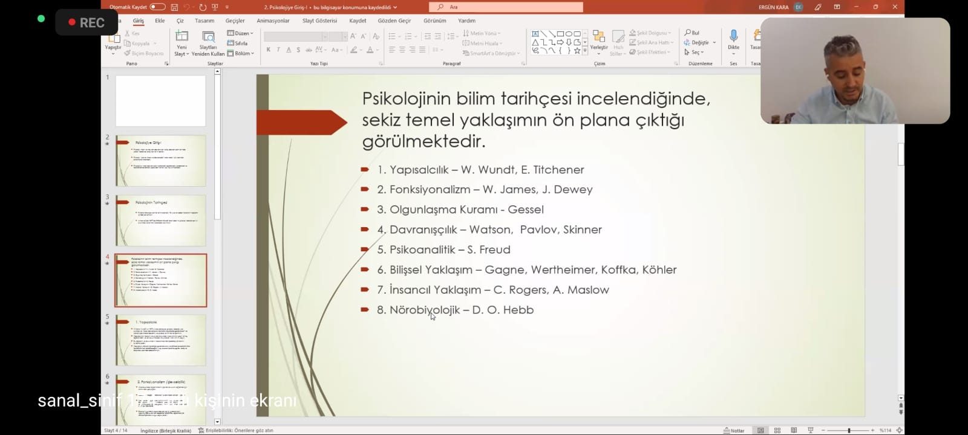This screenshot has height=435, width=968.
Task: Toggle the Otomatik Kaydet autosave switch
Action: pos(157,7)
